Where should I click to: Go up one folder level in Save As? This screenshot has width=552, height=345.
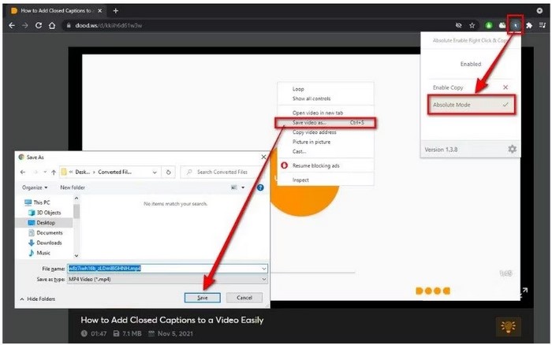[x=54, y=172]
